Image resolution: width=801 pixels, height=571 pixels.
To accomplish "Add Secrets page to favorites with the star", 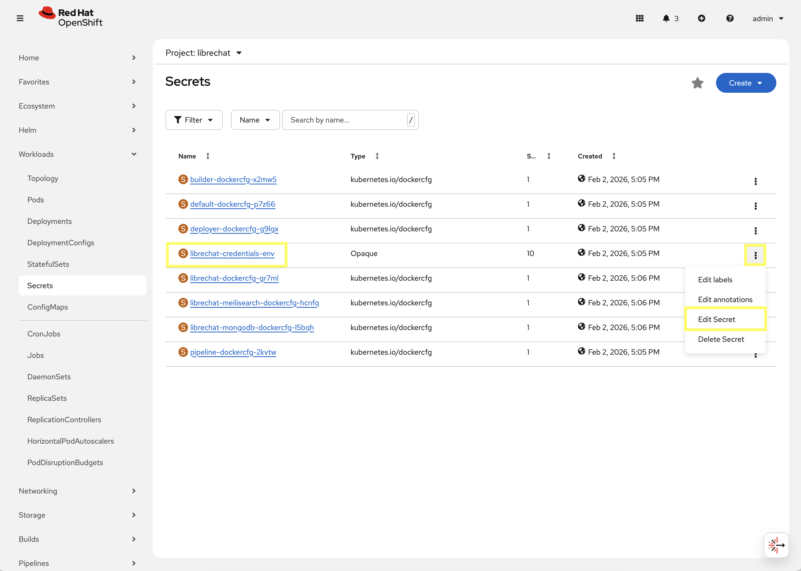I will click(x=697, y=83).
